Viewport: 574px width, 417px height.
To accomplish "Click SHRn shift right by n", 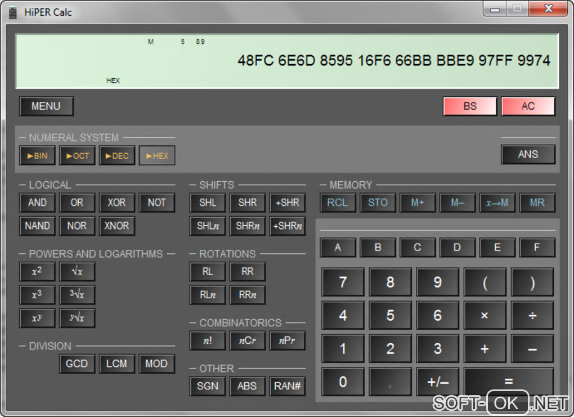I will (x=248, y=226).
